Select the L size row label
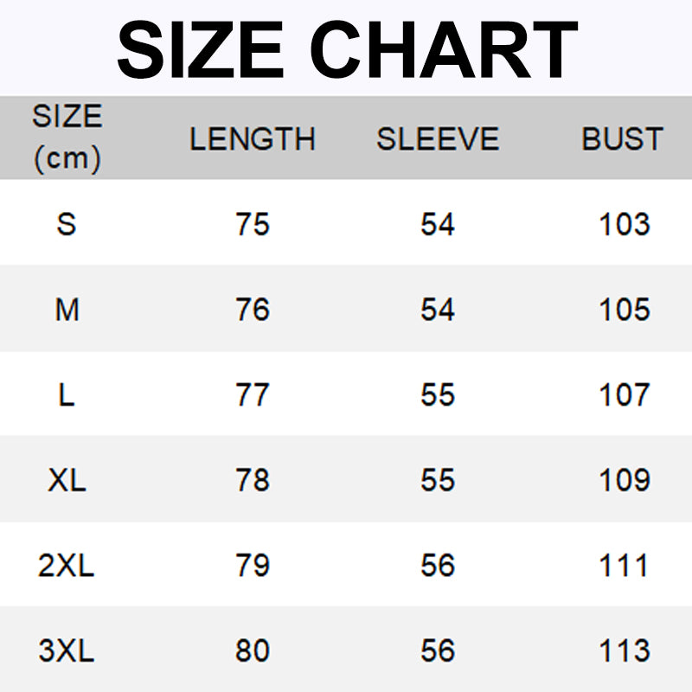The height and width of the screenshot is (692, 692). [67, 394]
